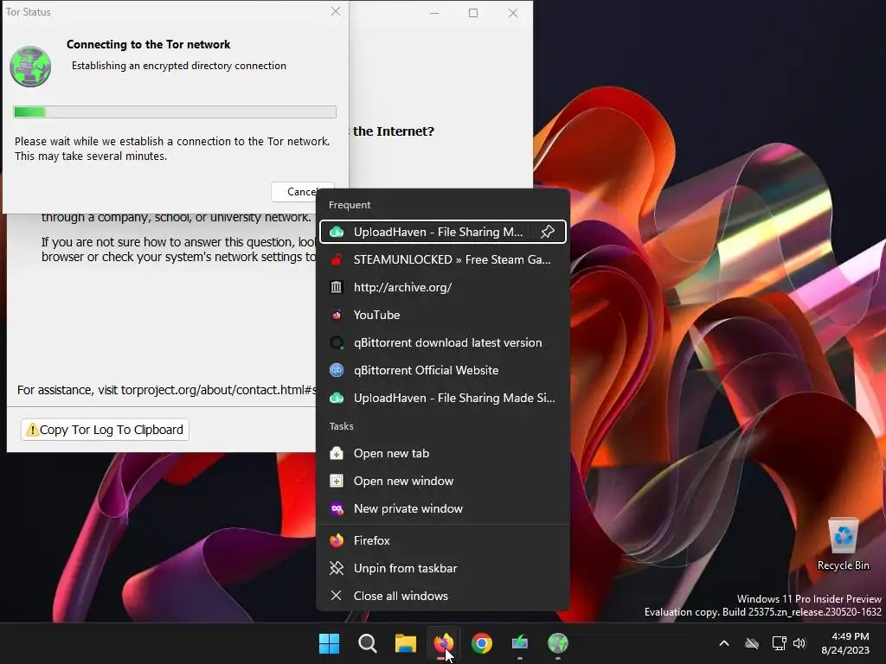Pin the highlighted UploadHaven entry to list
Image resolution: width=886 pixels, height=664 pixels.
point(548,232)
